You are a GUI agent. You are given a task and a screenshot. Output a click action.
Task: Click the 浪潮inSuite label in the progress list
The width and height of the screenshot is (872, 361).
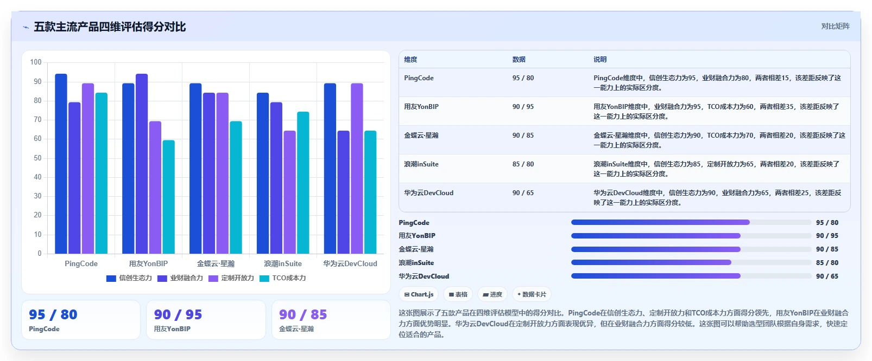416,263
